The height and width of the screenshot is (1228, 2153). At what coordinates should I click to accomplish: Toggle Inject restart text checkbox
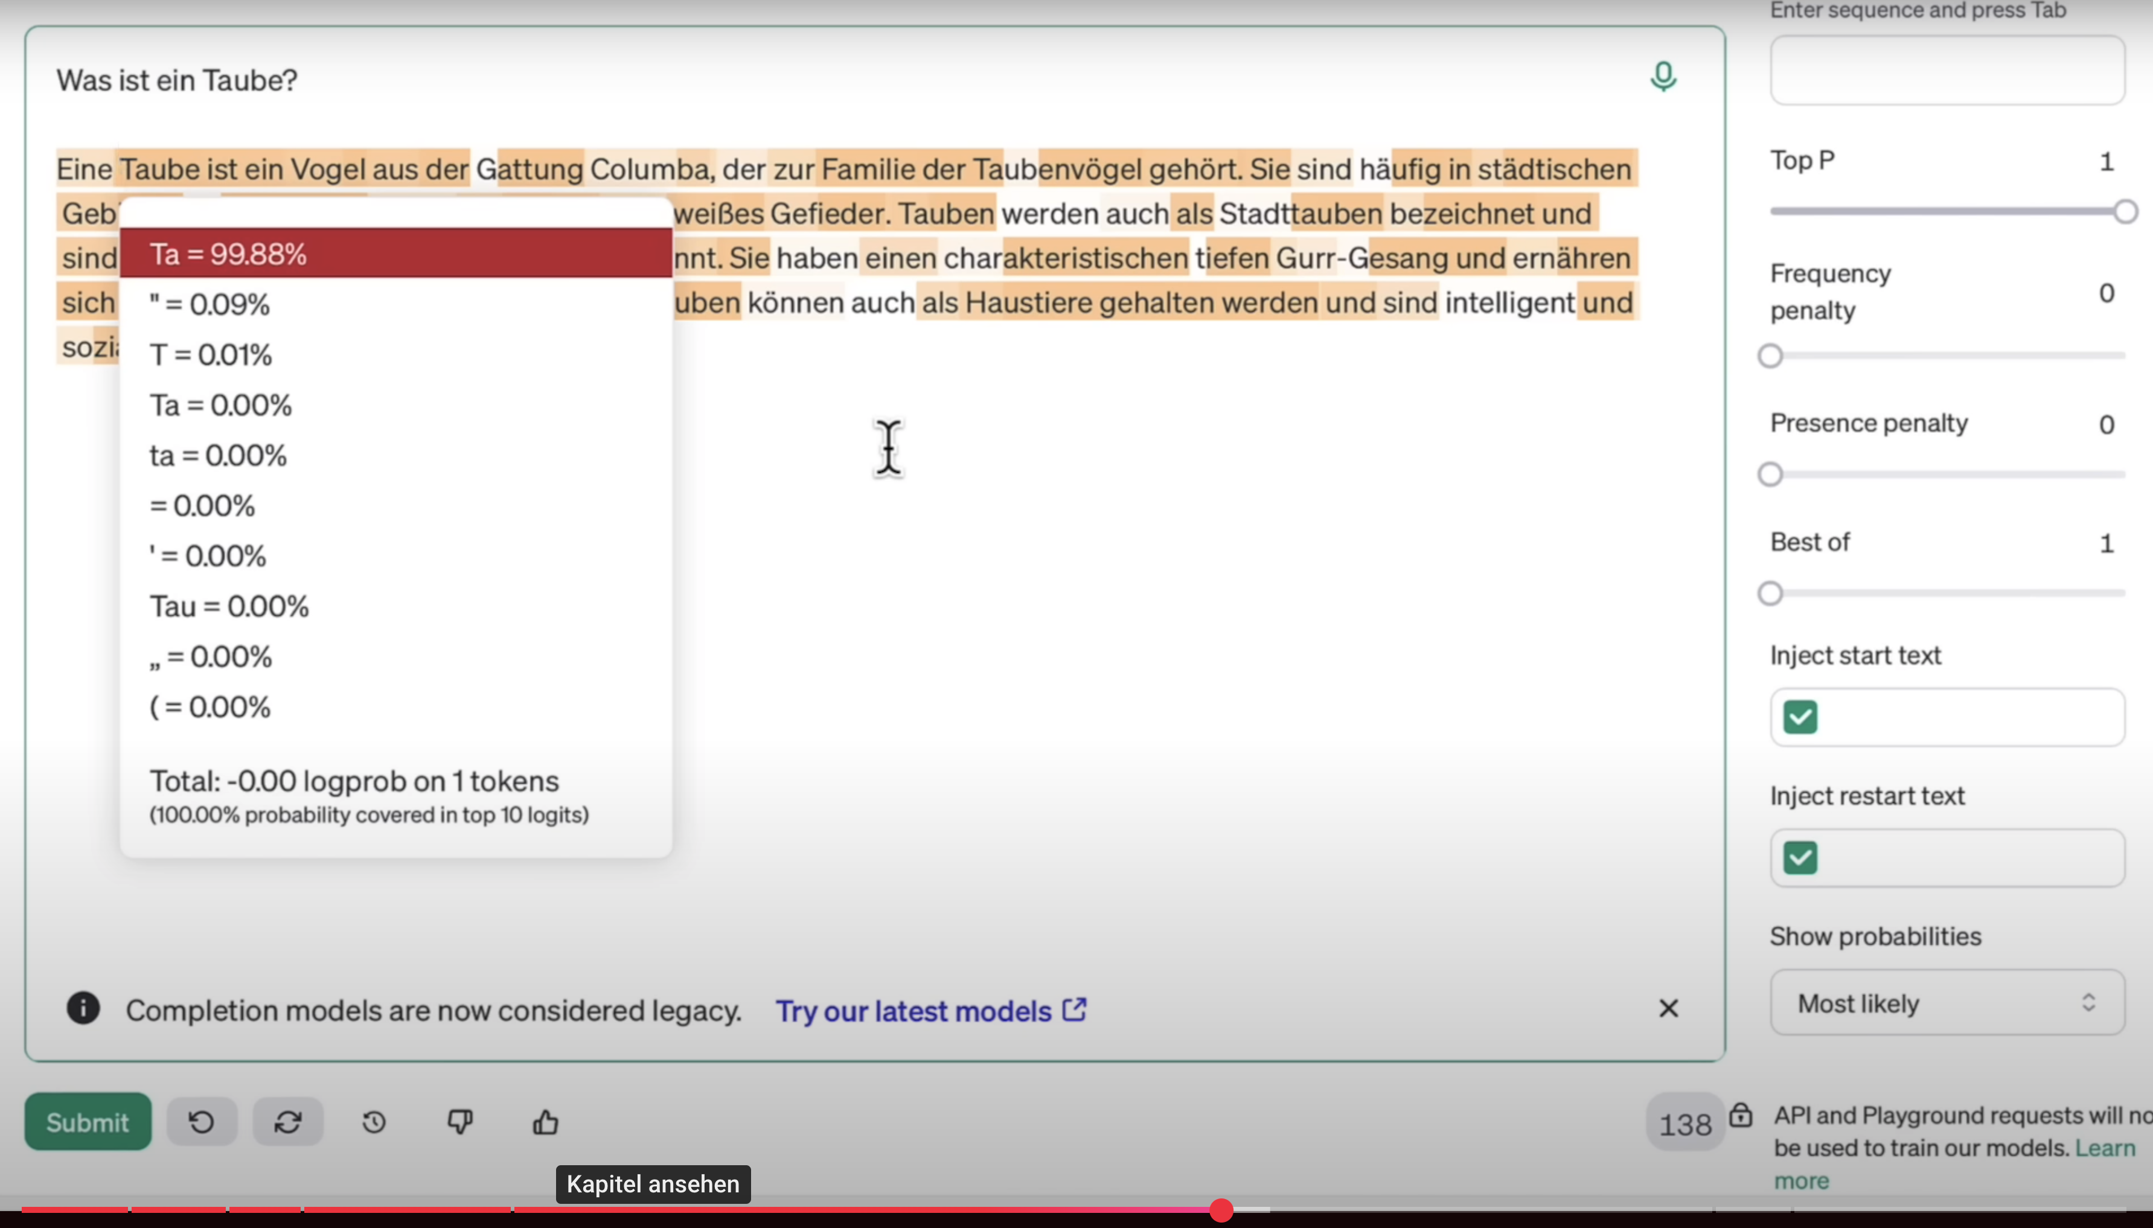coord(1800,859)
